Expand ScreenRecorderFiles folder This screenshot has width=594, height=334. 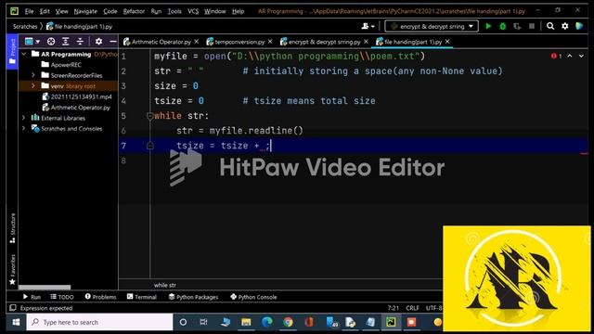(33, 75)
